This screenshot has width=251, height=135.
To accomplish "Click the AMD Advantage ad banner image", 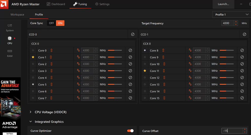I will tap(10, 106).
